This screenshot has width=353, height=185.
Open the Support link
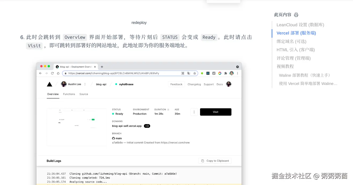209,84
